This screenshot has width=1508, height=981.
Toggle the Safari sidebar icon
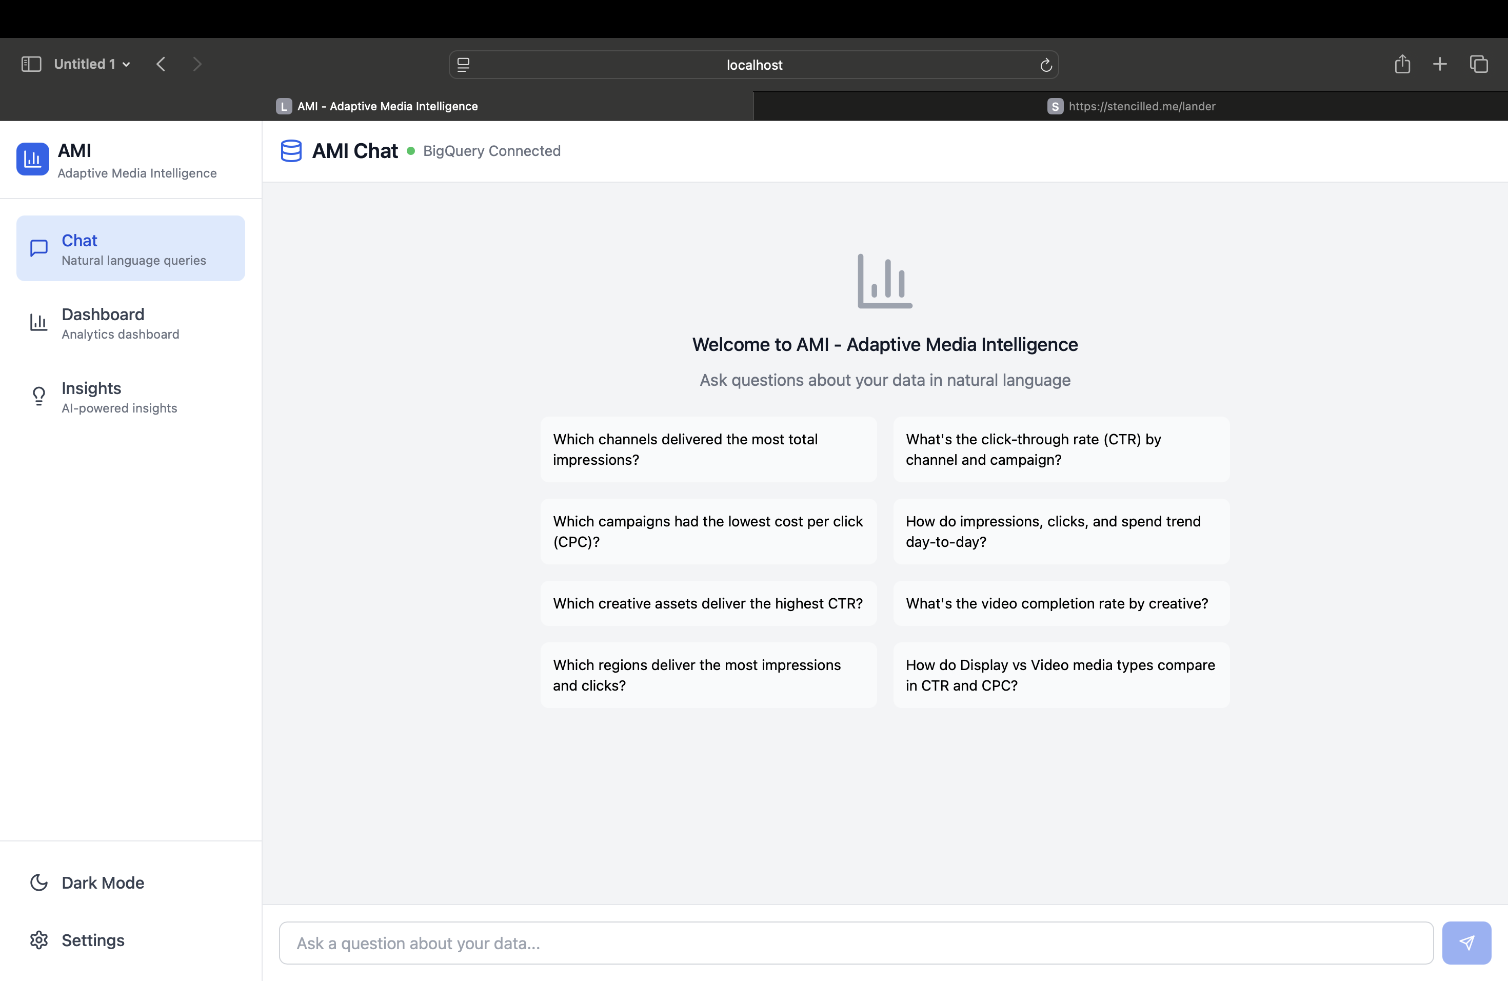pos(31,64)
